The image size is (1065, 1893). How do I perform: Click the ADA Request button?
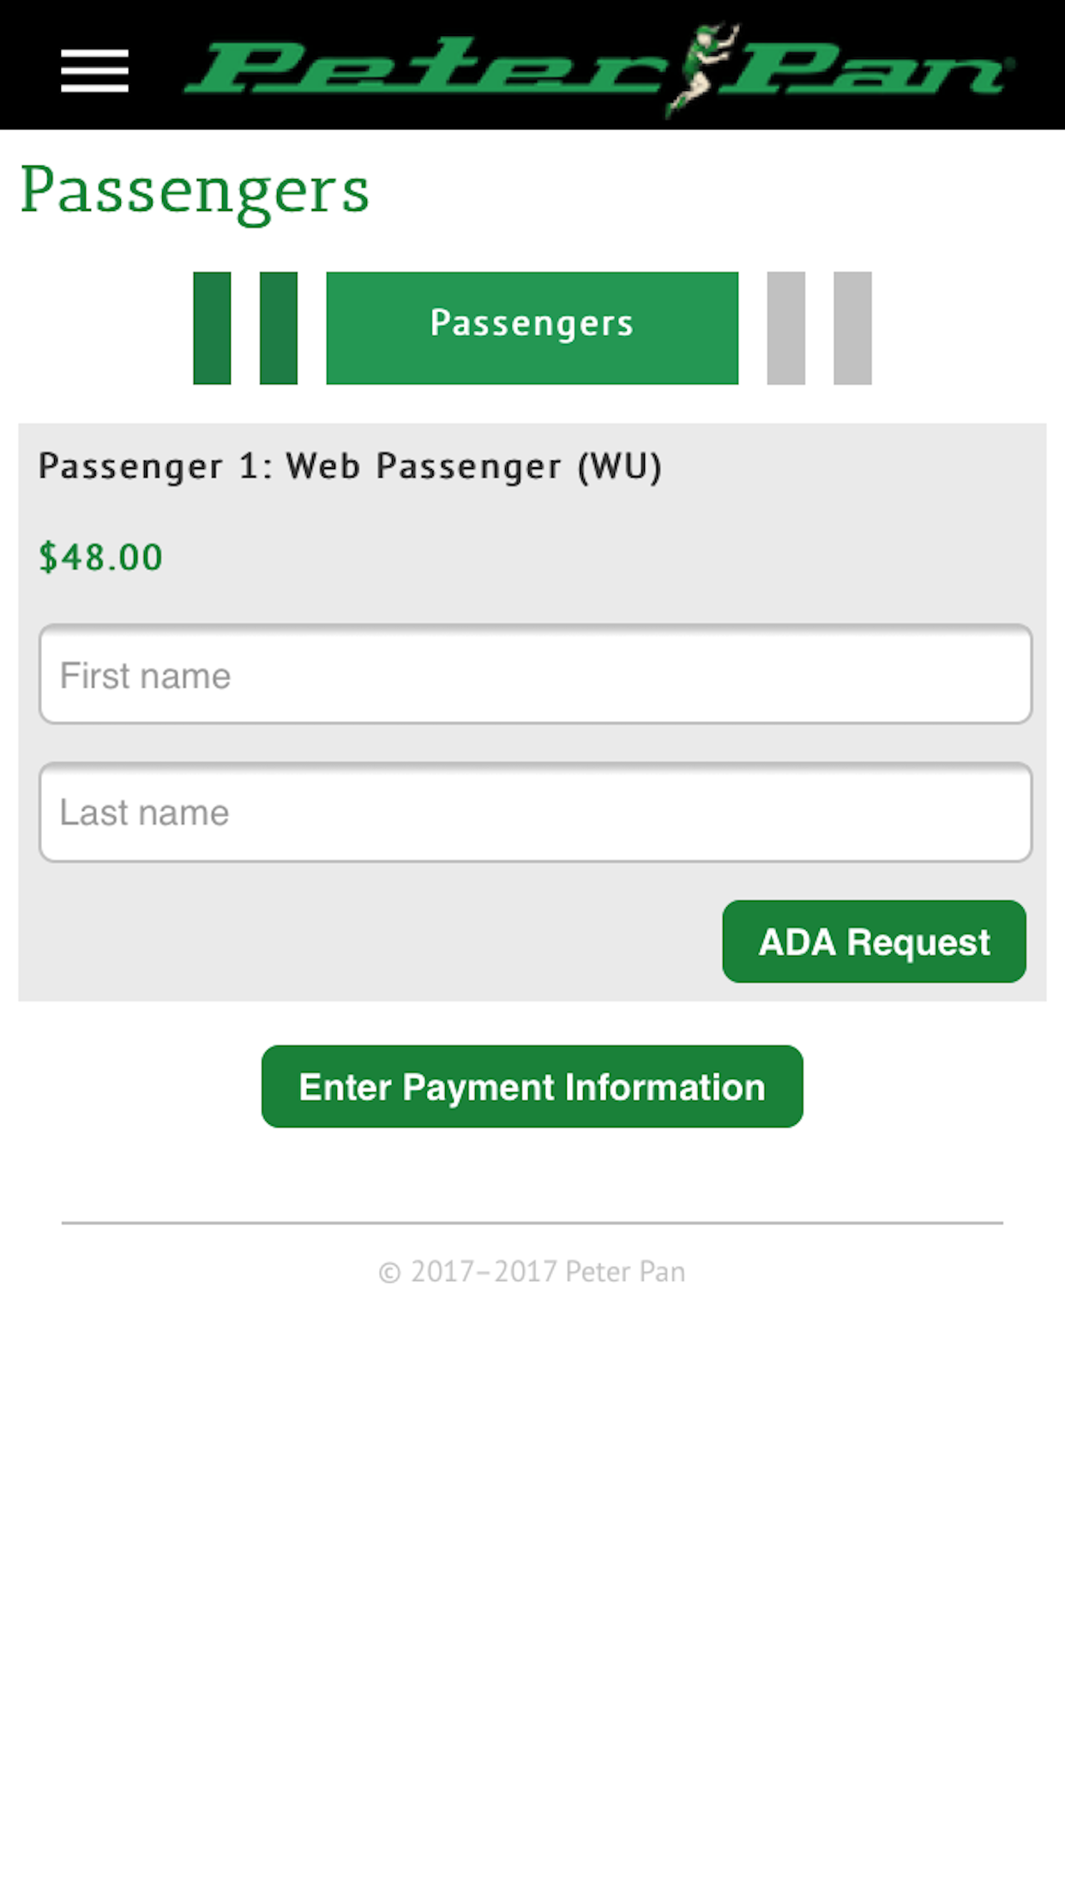pyautogui.click(x=874, y=941)
